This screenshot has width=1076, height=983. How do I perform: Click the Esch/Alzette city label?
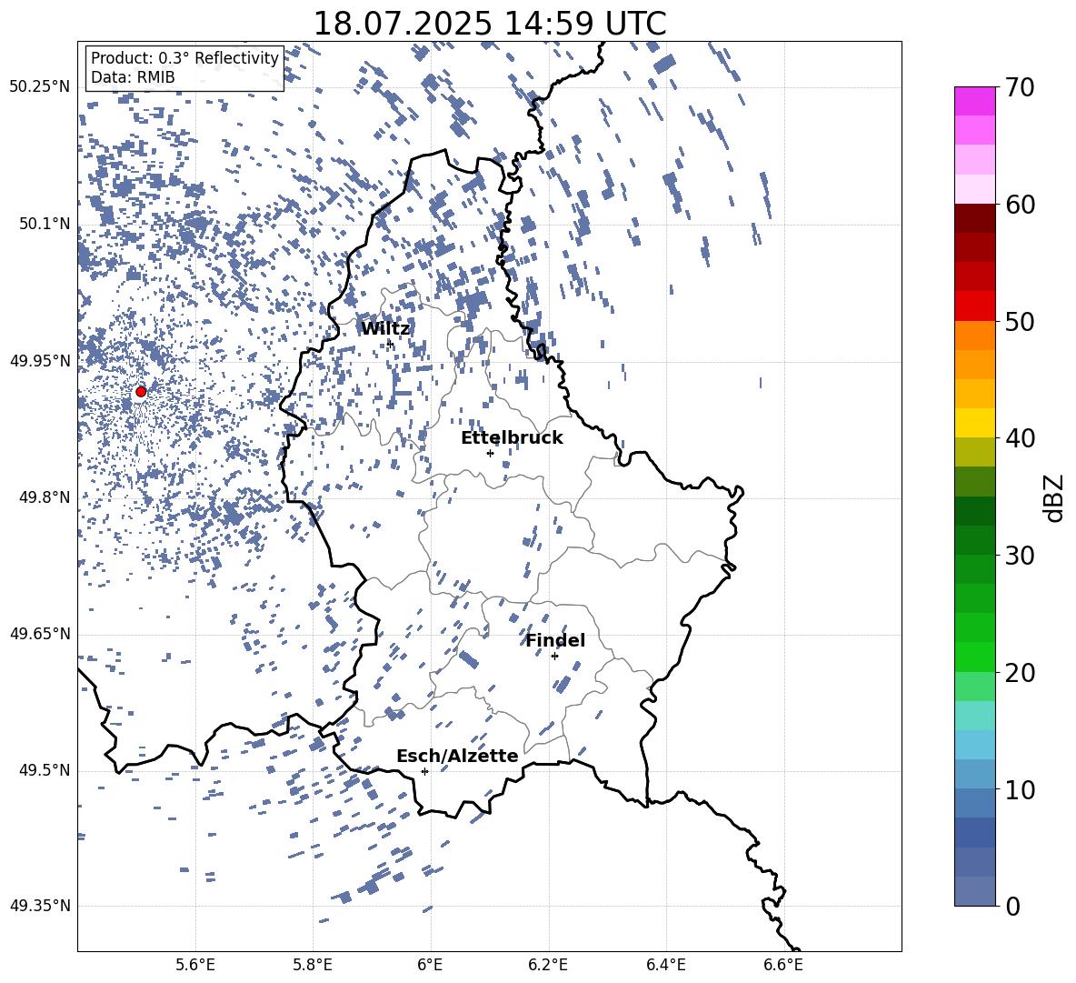(x=457, y=757)
